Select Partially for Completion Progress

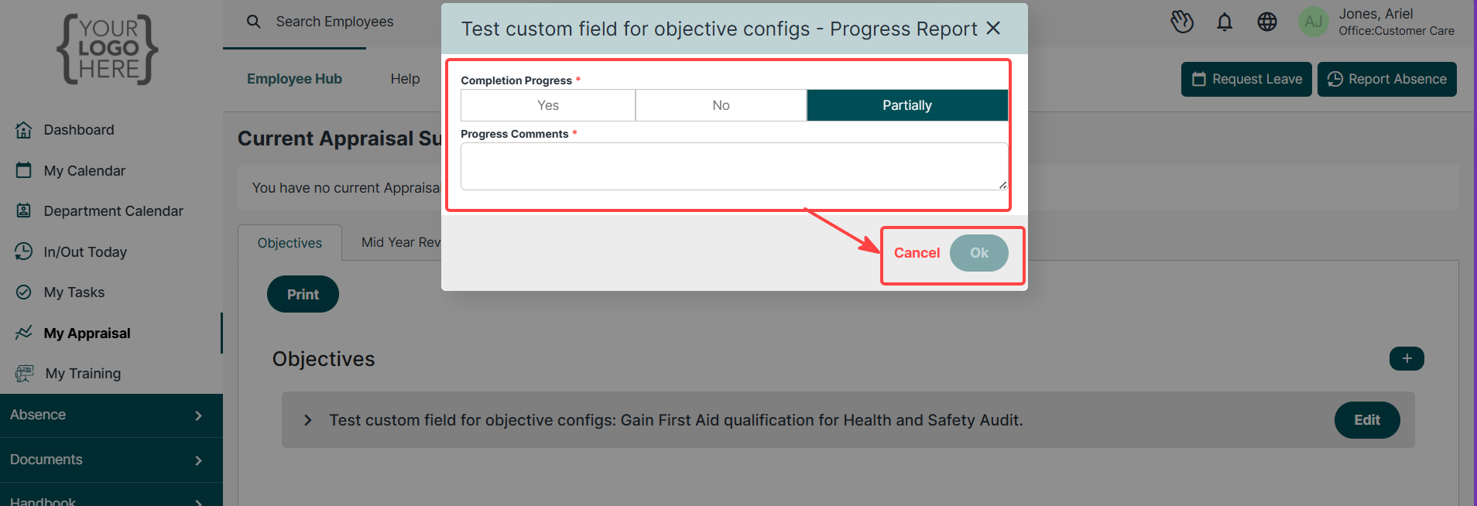pos(907,105)
